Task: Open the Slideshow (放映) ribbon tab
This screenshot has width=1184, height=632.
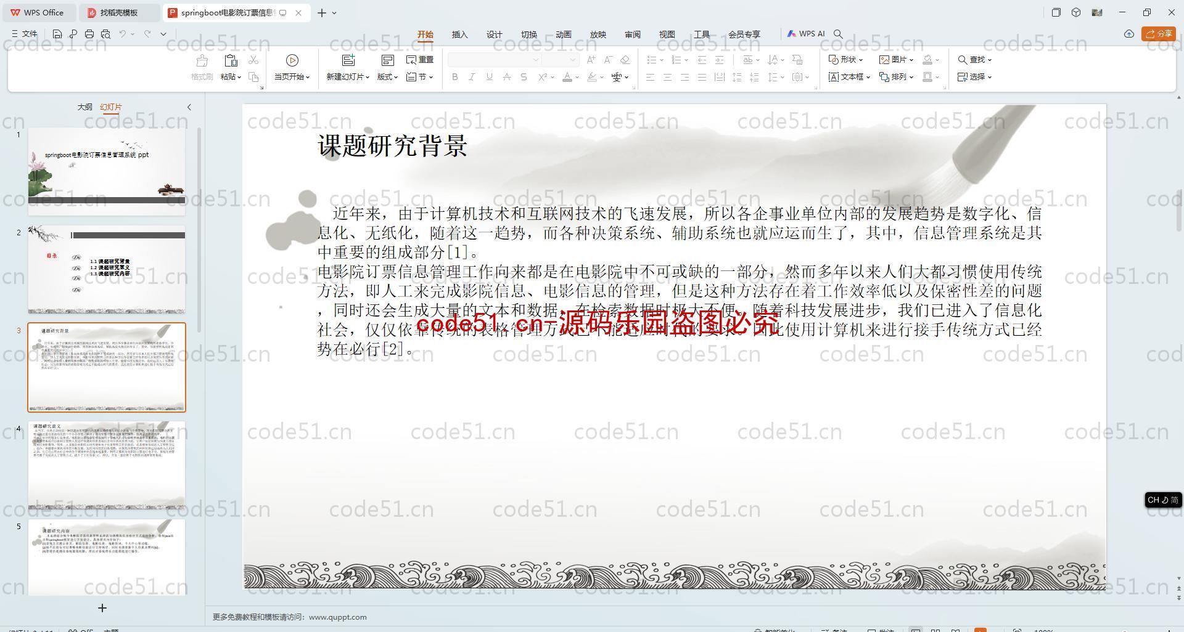Action: coord(598,34)
